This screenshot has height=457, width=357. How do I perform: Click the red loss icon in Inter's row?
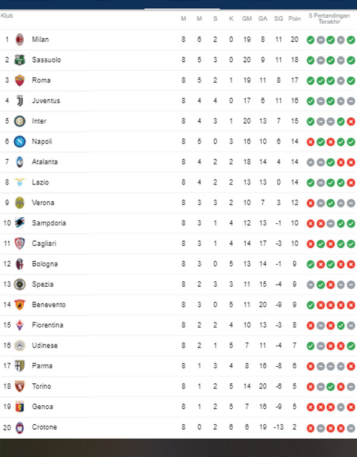(351, 121)
